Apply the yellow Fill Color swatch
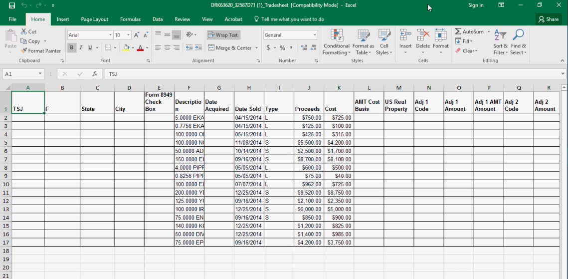568x279 pixels. (x=126, y=48)
